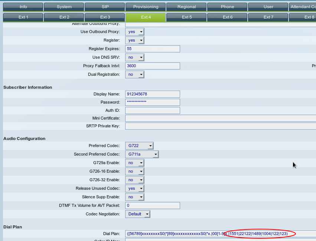316x241 pixels.
Task: Click the Auth ID text box
Action: (x=152, y=111)
